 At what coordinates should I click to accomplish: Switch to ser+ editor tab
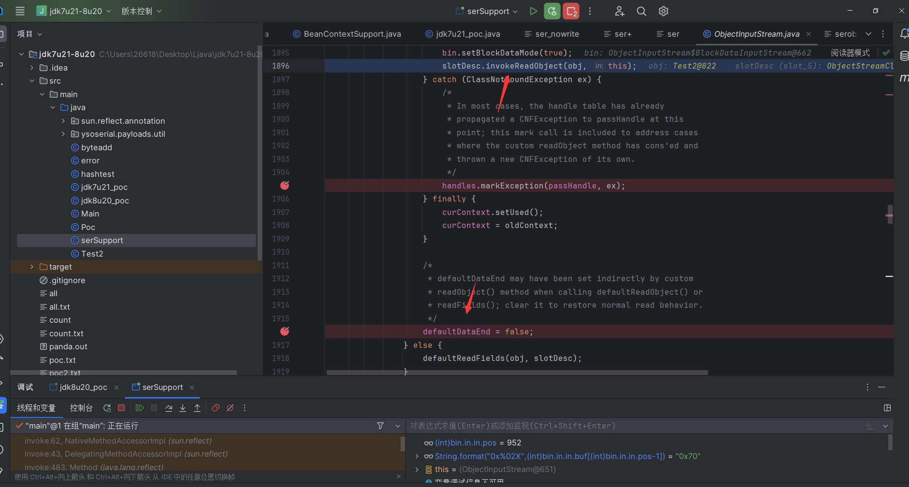[618, 34]
